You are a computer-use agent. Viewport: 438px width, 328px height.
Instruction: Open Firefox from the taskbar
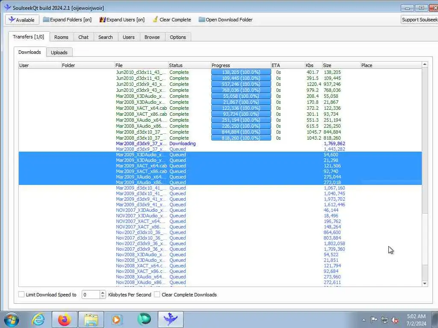(x=64, y=319)
